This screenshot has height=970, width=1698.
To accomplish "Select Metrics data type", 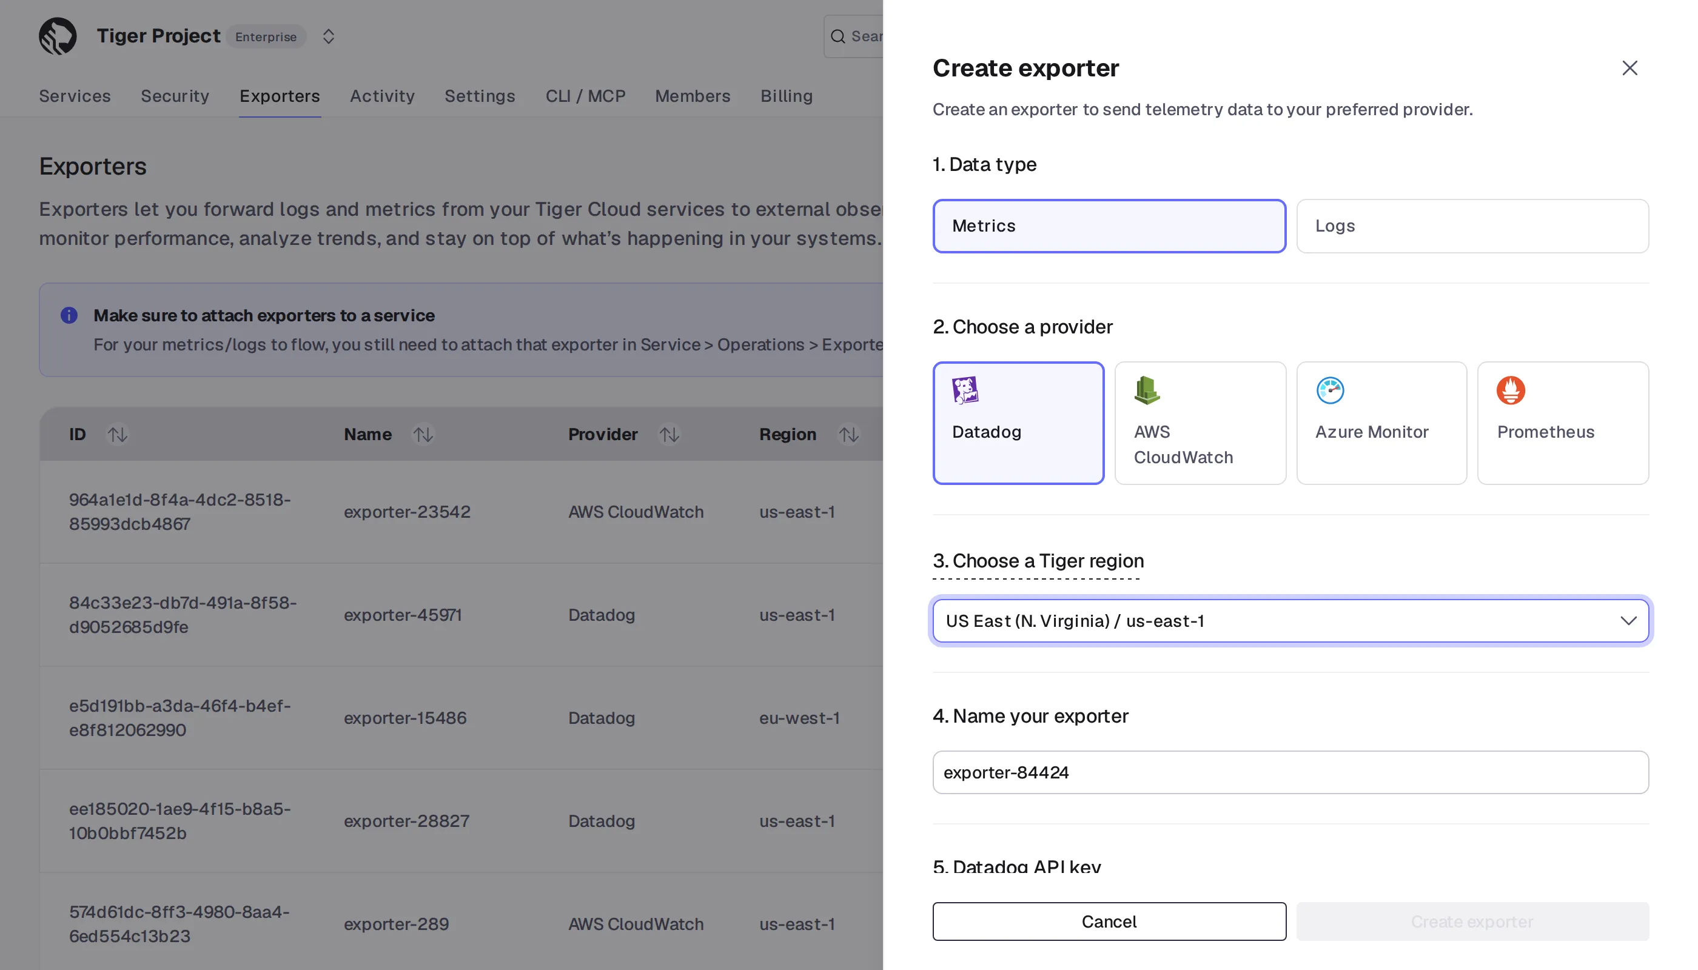I will coord(1109,226).
